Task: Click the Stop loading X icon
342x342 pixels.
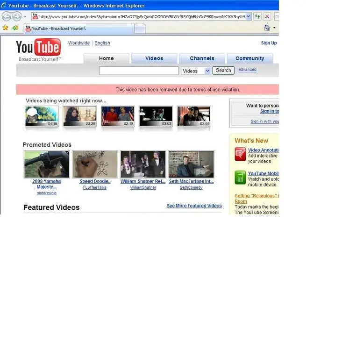Action: coord(267,16)
